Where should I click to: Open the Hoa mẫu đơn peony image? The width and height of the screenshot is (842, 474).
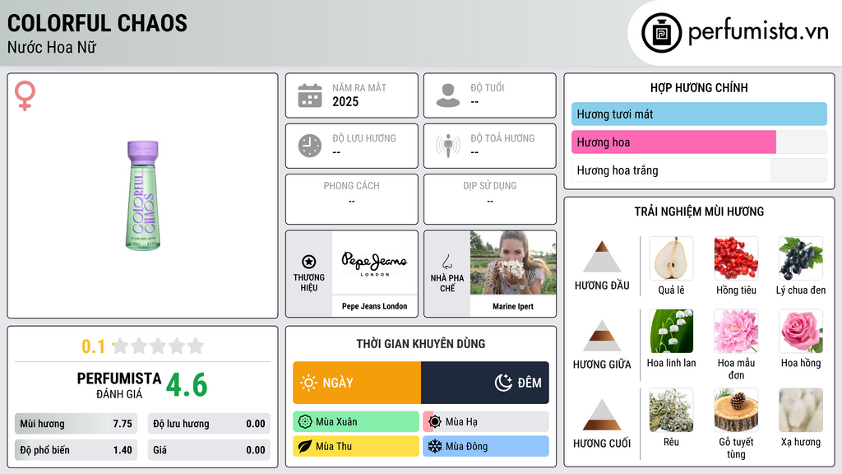736,331
